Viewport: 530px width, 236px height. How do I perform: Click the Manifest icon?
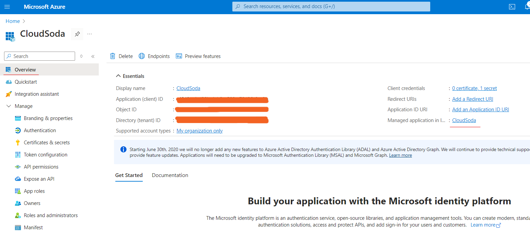18,228
